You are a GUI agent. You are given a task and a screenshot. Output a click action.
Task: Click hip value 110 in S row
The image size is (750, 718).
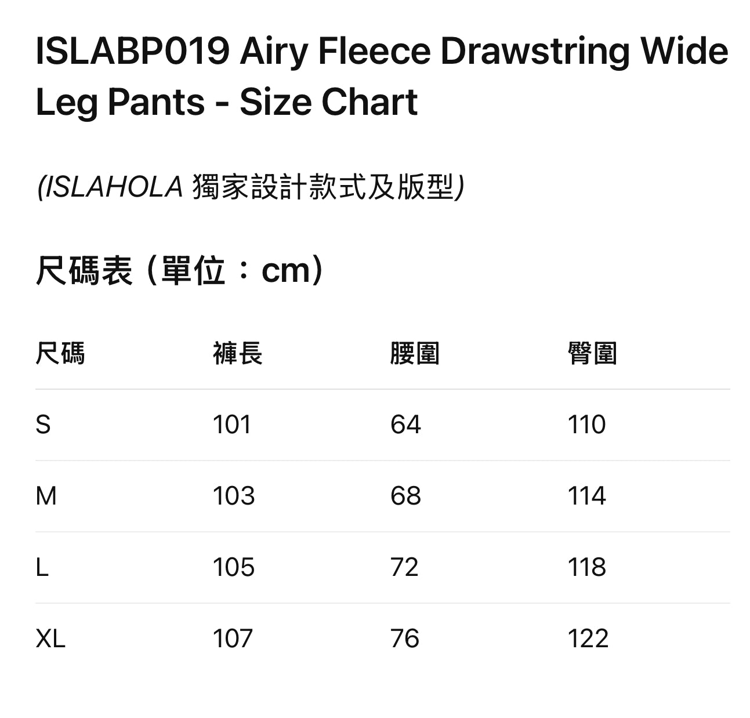click(x=586, y=425)
